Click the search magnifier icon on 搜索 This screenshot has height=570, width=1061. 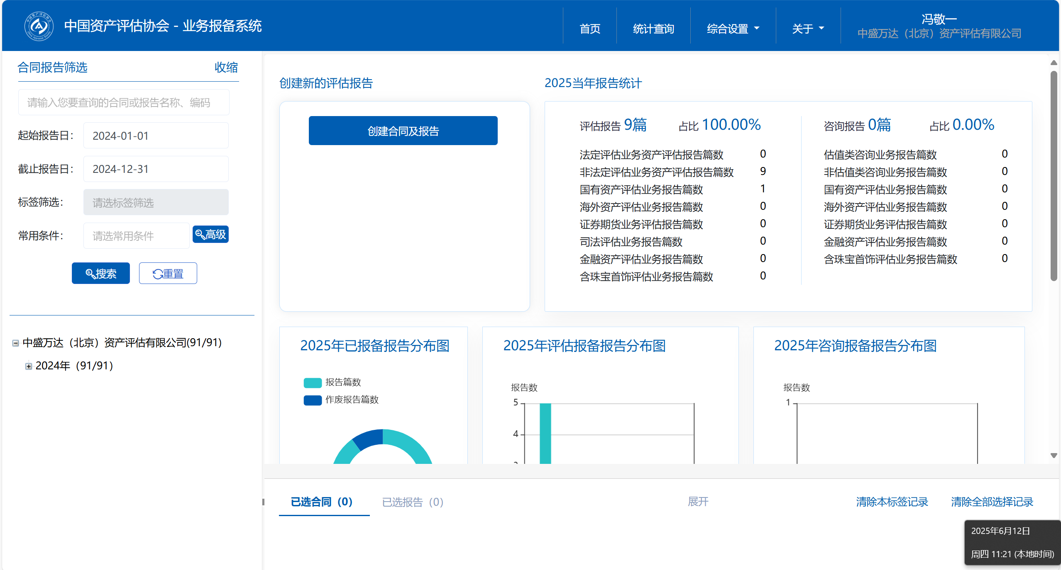90,274
